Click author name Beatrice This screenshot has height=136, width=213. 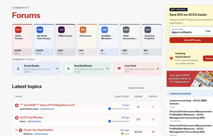coord(28,134)
